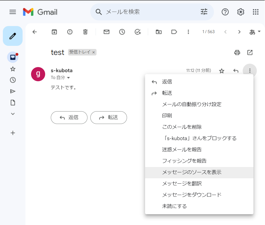265x225 pixels.
Task: Open the labels tag icon
Action: click(x=174, y=32)
